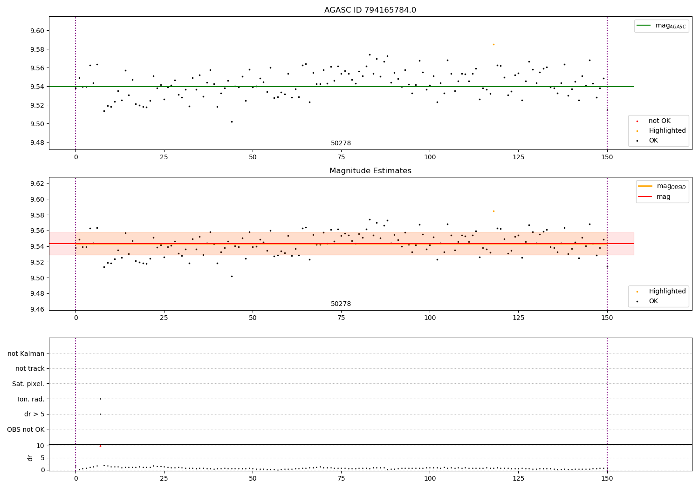Click the lowest black point near 9.50 in top plot
This screenshot has width=699, height=489.
coord(232,122)
